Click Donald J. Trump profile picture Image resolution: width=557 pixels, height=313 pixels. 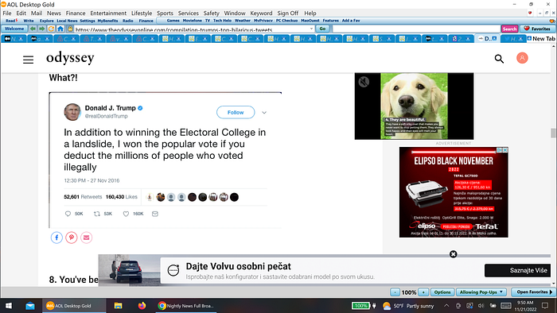point(72,112)
